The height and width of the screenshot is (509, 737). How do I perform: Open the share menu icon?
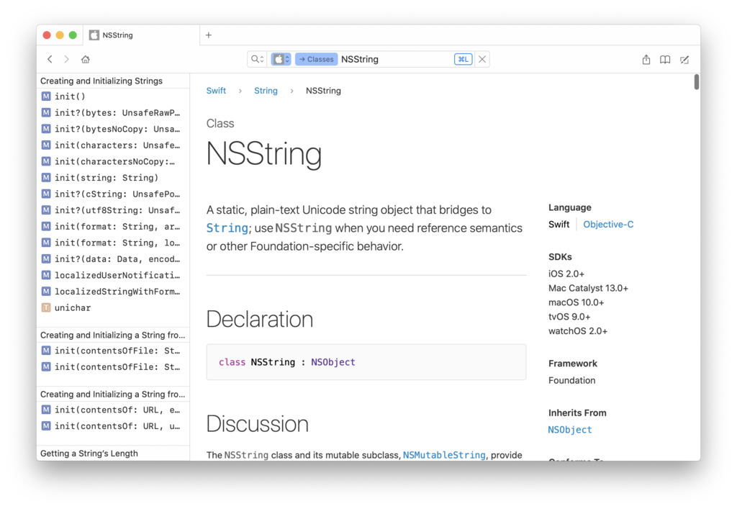[x=646, y=59]
